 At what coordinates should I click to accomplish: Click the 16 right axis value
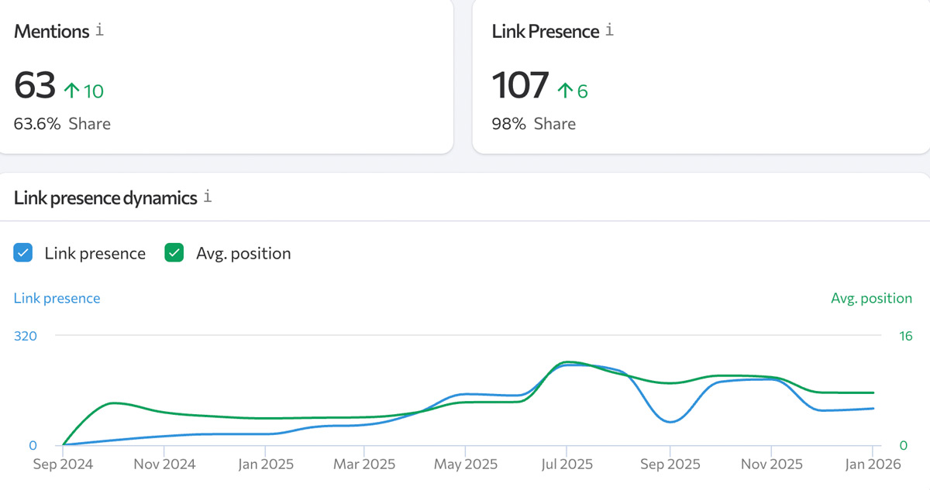(905, 336)
